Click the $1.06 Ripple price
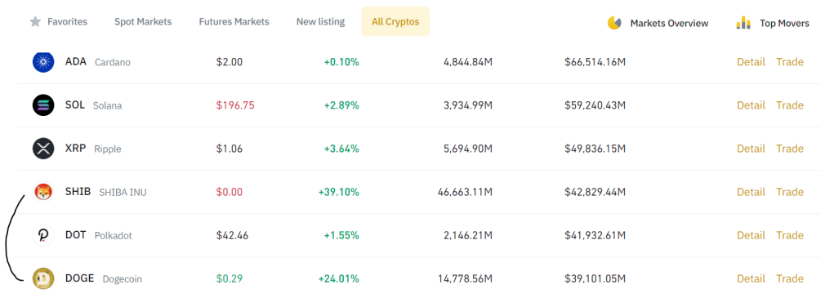834x298 pixels. click(230, 149)
